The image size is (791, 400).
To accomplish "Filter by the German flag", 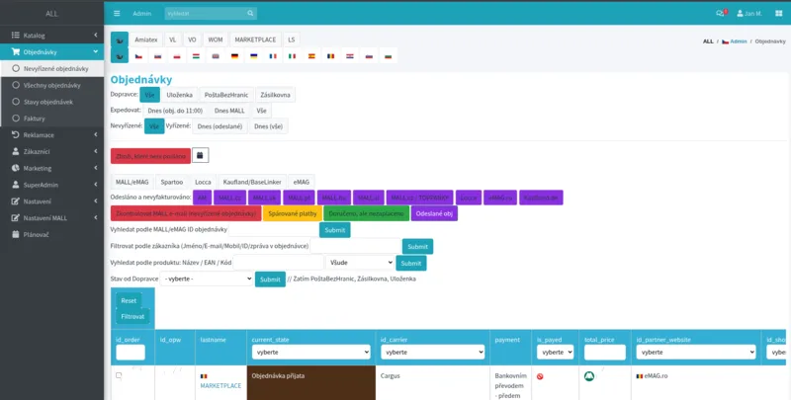I will coord(234,56).
